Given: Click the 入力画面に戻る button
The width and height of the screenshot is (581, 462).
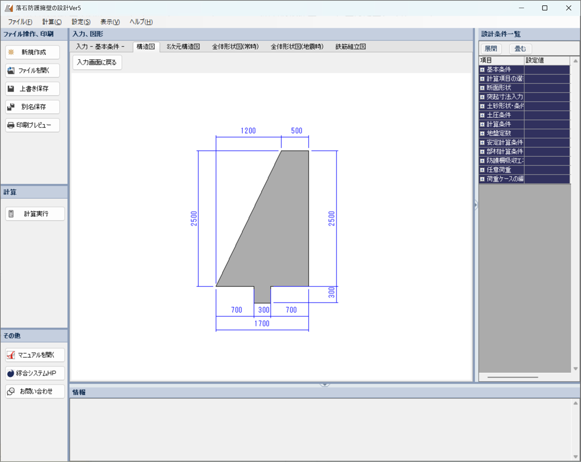Looking at the screenshot, I should pyautogui.click(x=97, y=63).
